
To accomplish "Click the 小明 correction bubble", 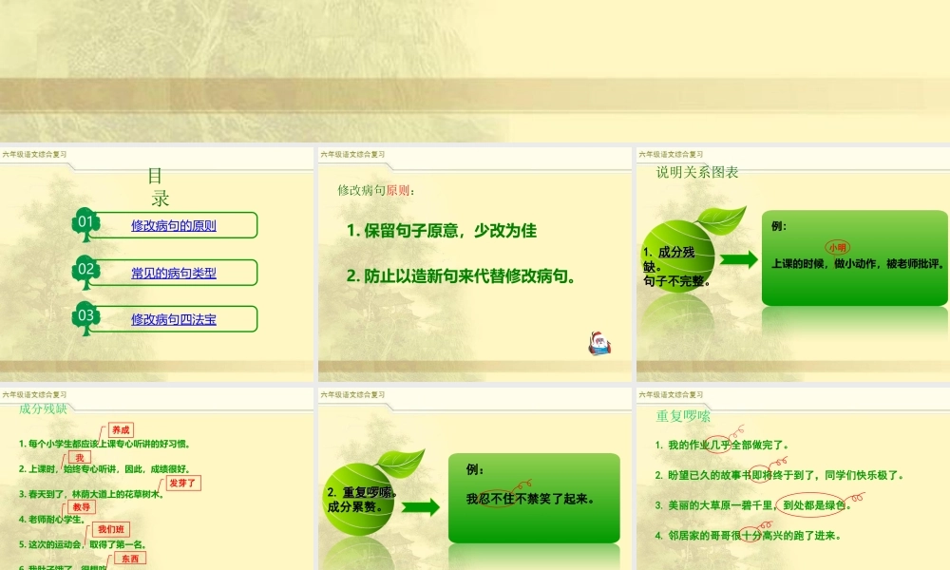I will point(837,248).
